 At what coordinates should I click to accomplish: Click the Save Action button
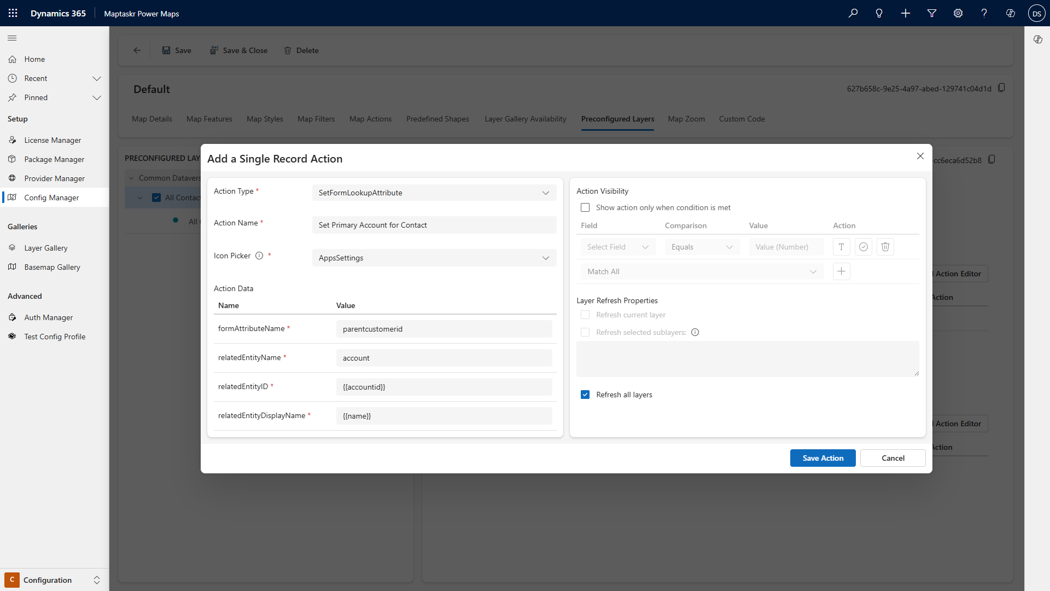pos(822,458)
